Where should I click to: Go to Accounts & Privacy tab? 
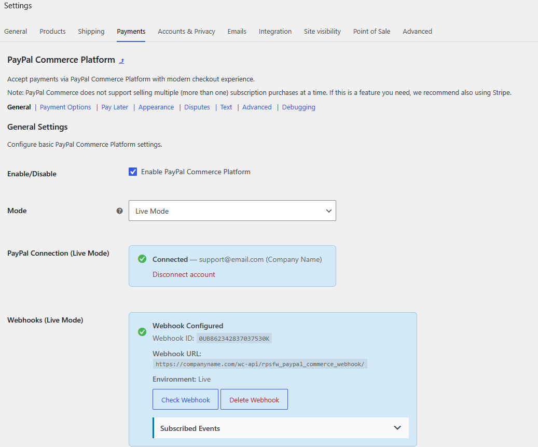[186, 31]
